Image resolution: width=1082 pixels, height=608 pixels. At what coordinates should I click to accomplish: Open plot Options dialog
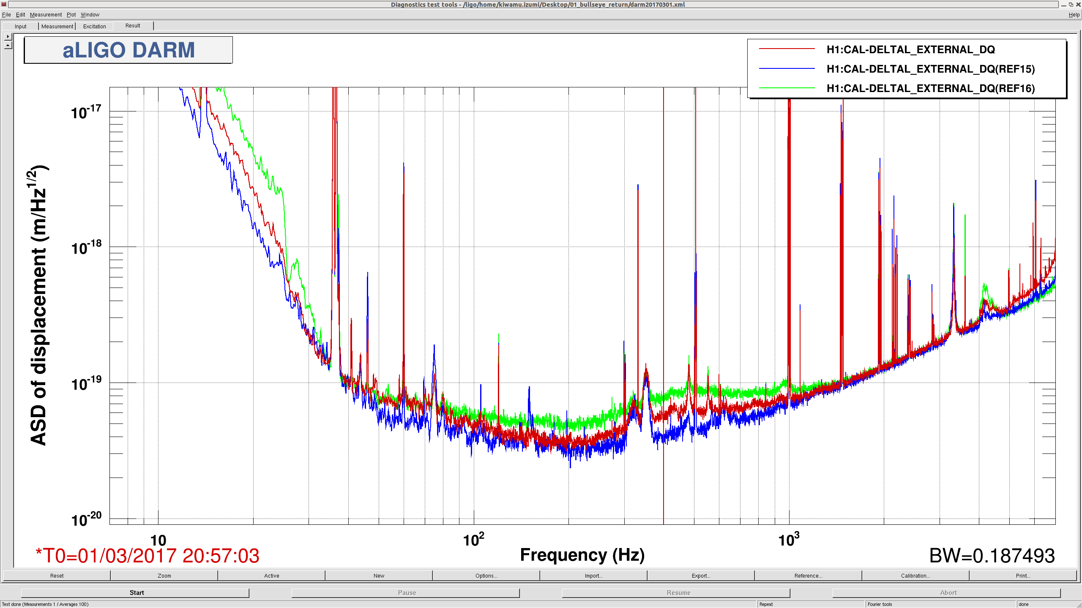pos(486,575)
